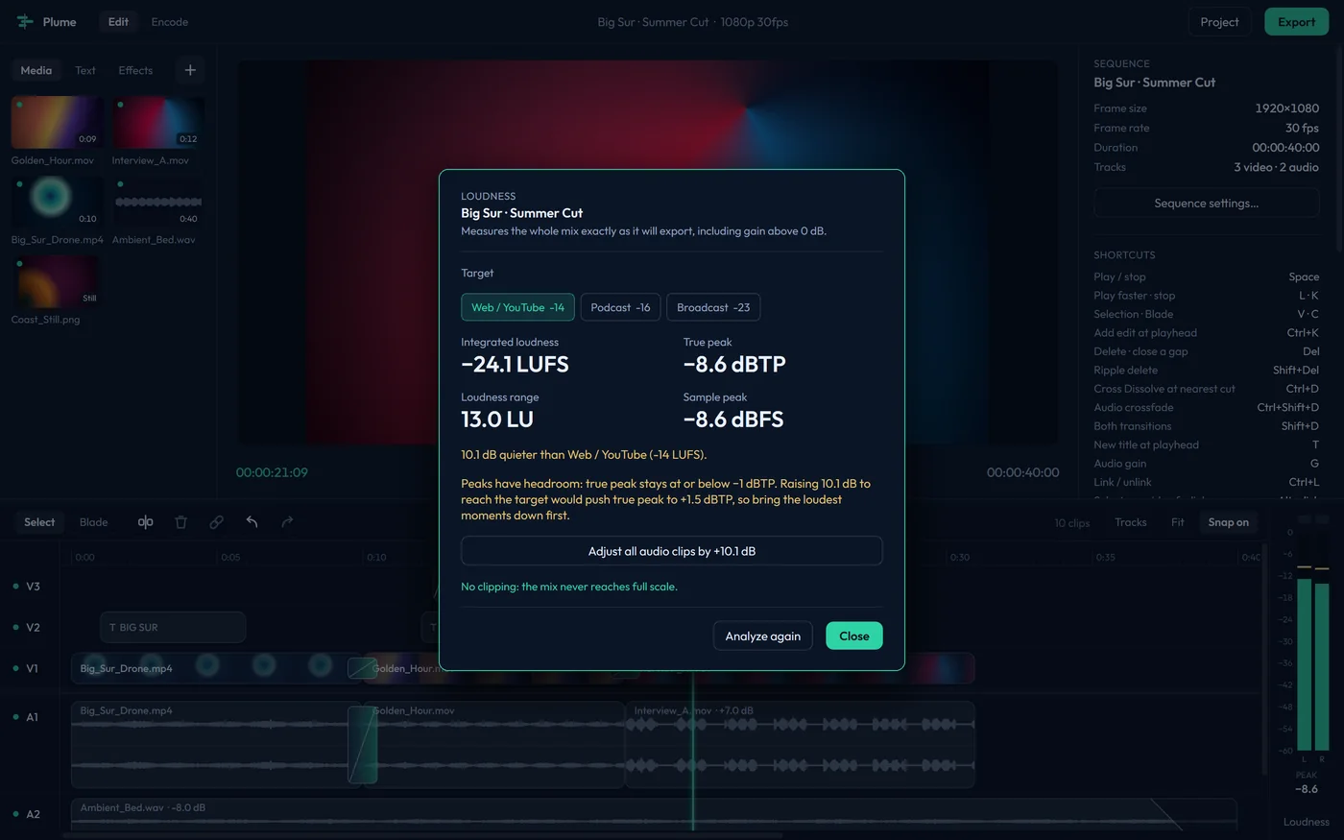
Task: Open the Media tab
Action: pyautogui.click(x=36, y=70)
